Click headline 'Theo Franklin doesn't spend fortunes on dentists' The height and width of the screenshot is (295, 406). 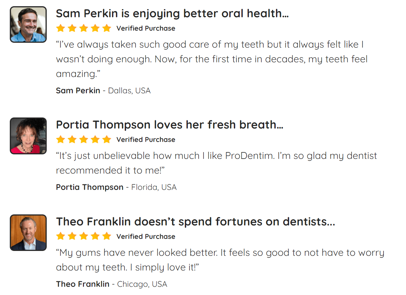(196, 222)
